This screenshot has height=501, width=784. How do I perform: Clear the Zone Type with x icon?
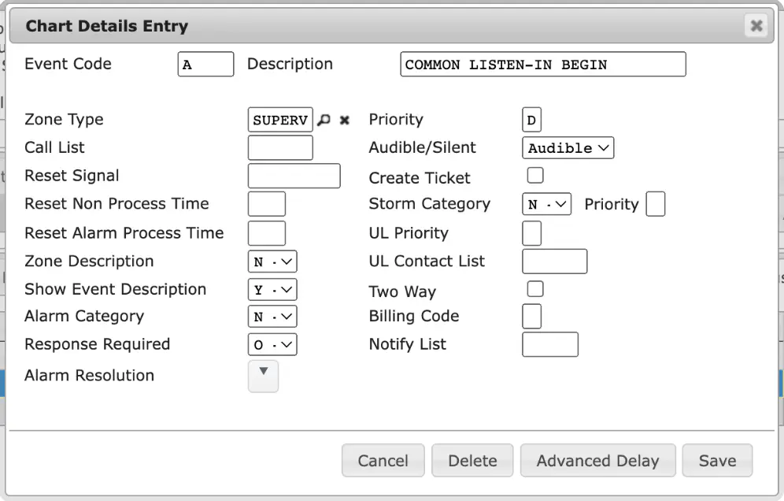[x=345, y=120]
